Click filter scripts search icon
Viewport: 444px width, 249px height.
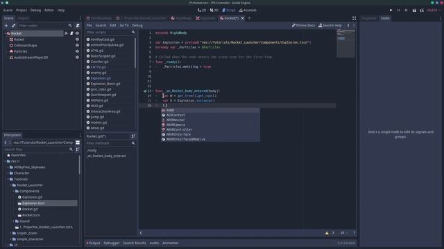pos(133,33)
